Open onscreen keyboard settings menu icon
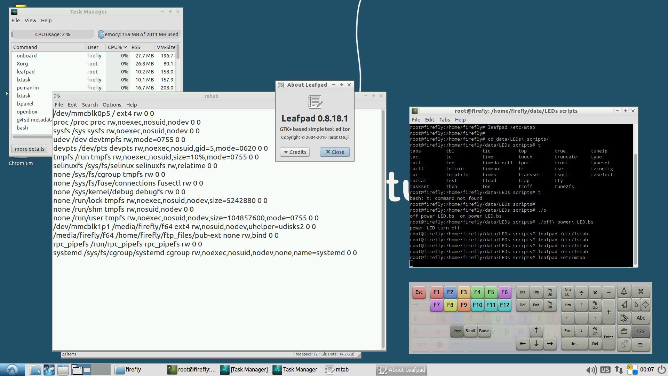The image size is (668, 376). pyautogui.click(x=641, y=345)
